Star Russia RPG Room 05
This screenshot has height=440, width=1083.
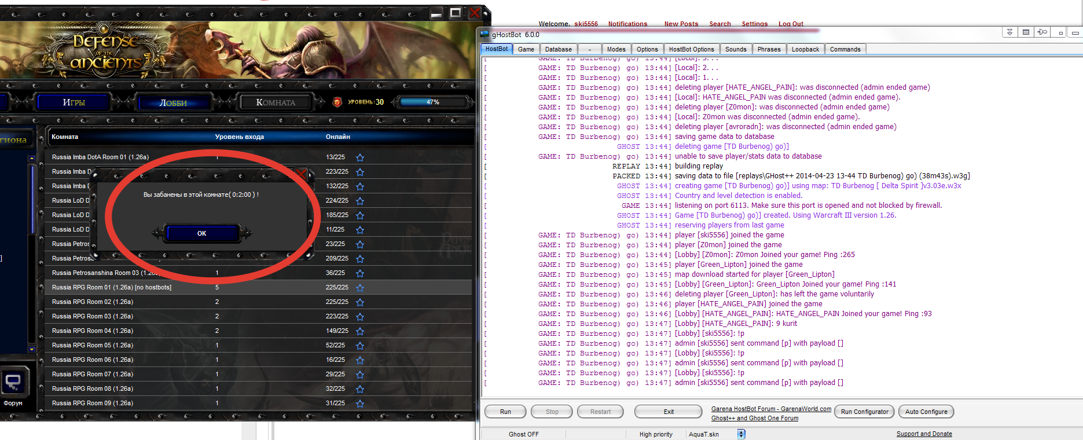(x=360, y=346)
